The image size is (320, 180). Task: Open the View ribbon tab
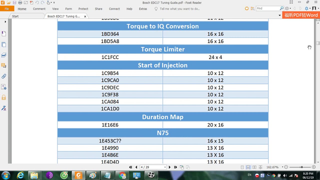[x=55, y=9]
